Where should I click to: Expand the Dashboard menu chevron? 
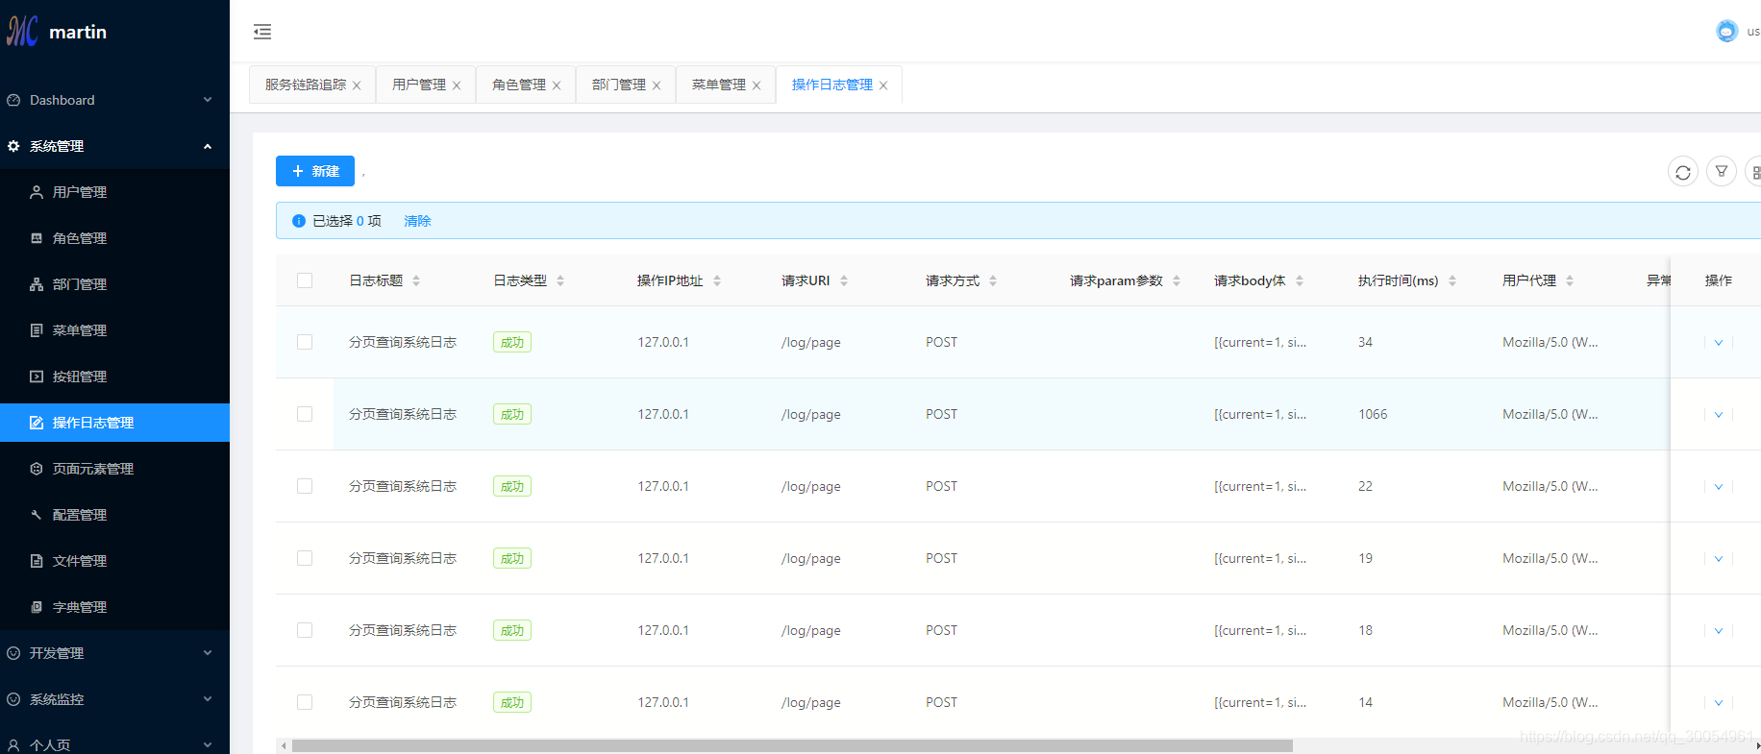pos(208,100)
